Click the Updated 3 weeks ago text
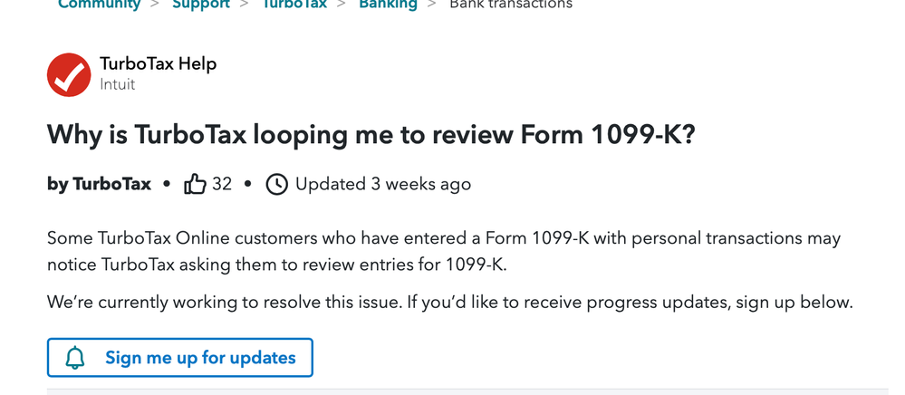 [x=383, y=184]
